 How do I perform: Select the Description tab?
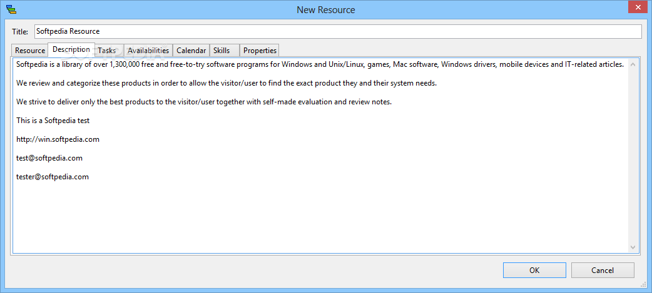71,49
